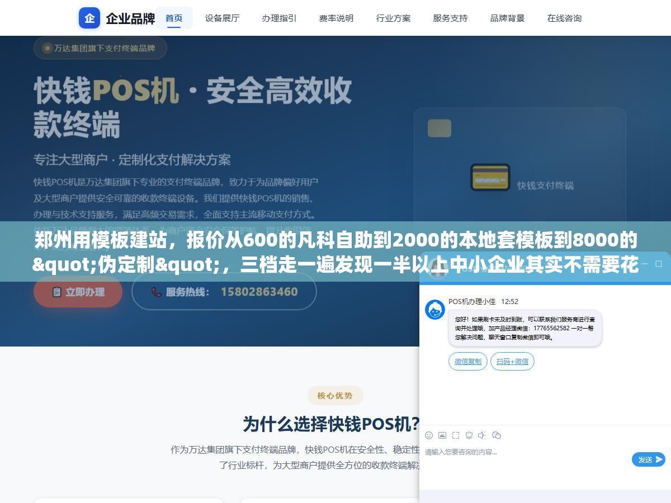Click the 企业品牌 logo icon
The image size is (671, 503).
(x=89, y=18)
